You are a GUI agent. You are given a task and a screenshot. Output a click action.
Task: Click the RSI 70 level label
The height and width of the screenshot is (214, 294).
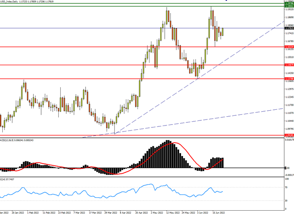[x=287, y=188]
